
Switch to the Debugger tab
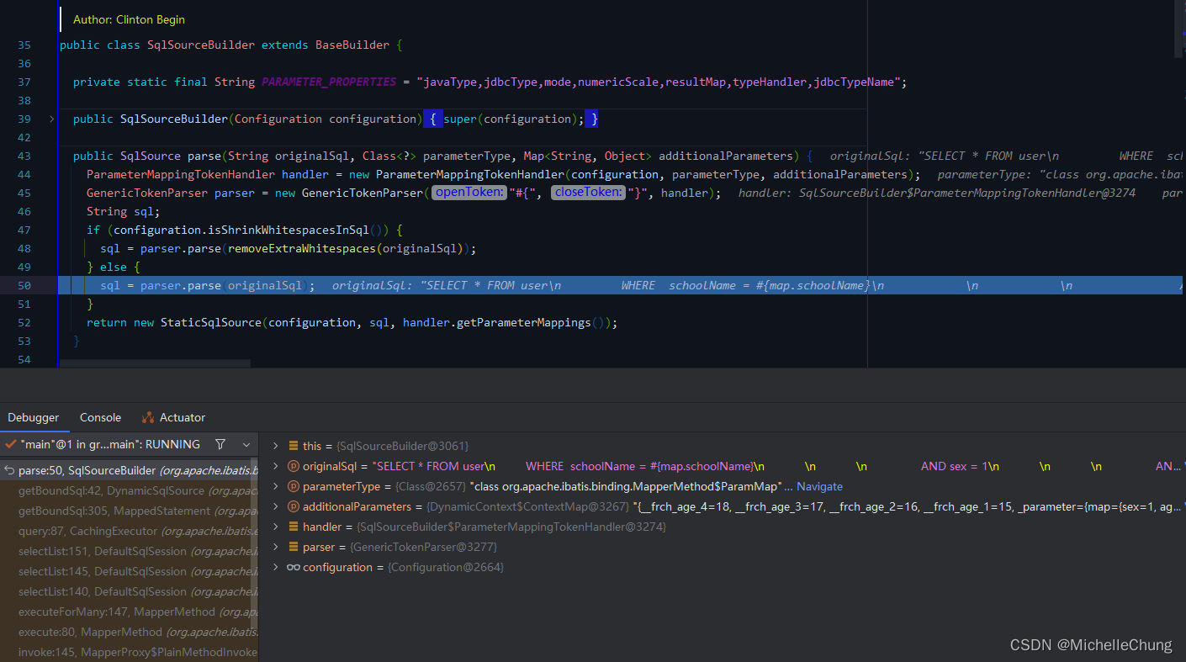click(x=34, y=417)
